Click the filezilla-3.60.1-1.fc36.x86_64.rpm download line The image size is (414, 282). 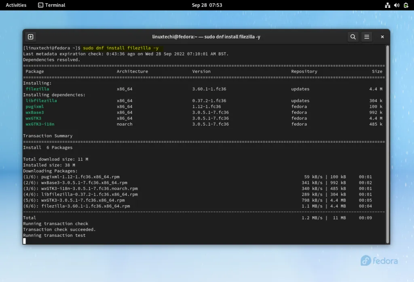coord(197,206)
